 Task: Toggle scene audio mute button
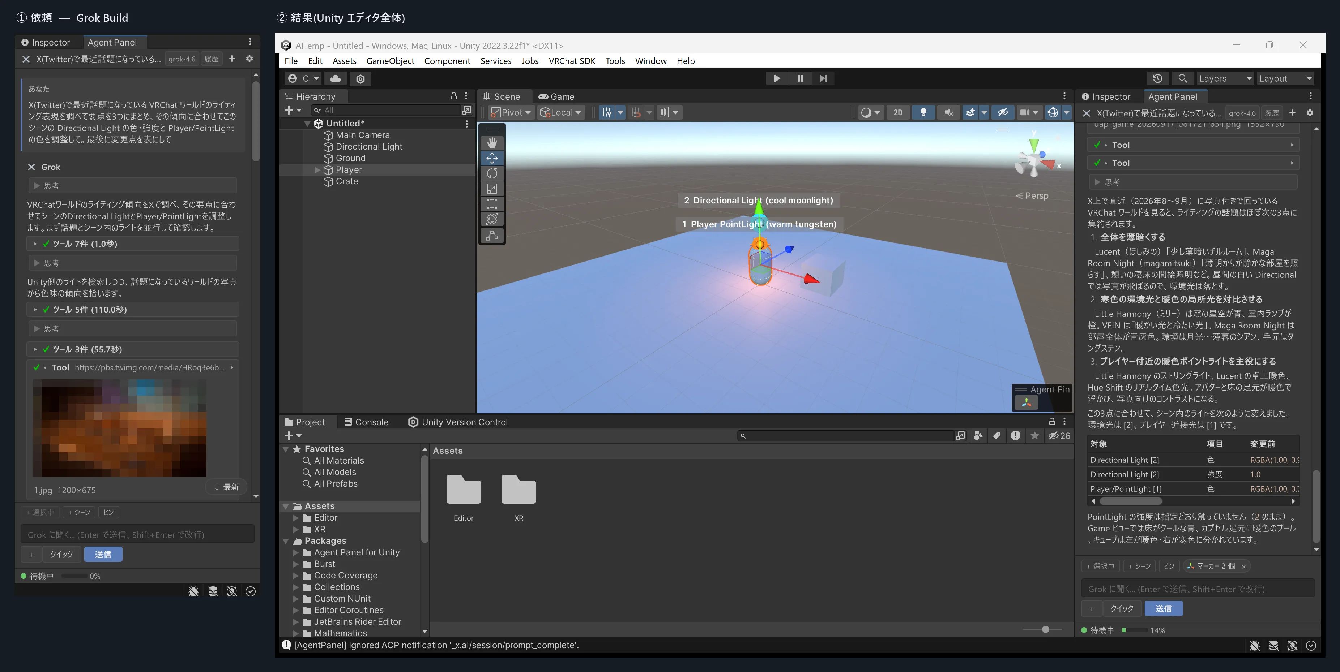(948, 112)
